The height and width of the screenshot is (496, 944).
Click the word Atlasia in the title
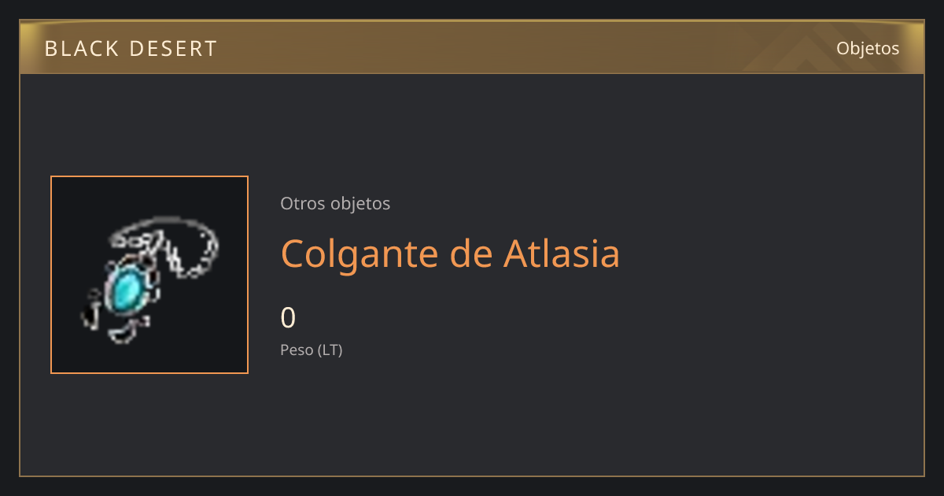pos(561,254)
